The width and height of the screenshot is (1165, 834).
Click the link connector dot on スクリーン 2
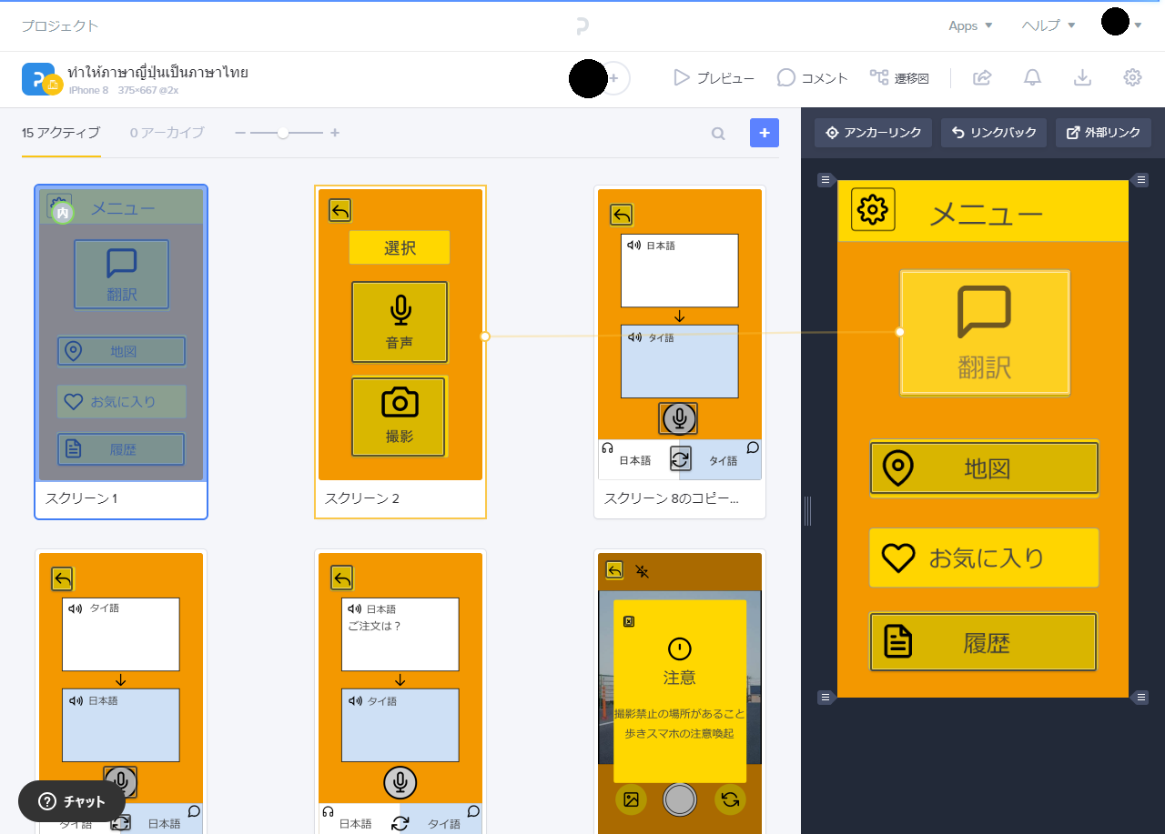485,337
